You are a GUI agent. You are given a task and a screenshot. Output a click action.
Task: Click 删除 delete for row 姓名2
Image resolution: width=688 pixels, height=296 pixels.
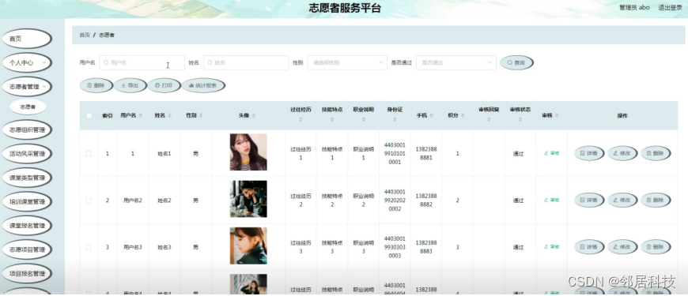coord(656,200)
